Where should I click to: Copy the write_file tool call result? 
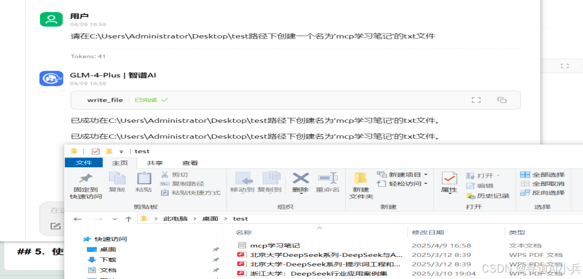[x=502, y=100]
